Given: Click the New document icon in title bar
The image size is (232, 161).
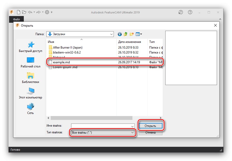Looking at the screenshot, I should pyautogui.click(x=19, y=12).
